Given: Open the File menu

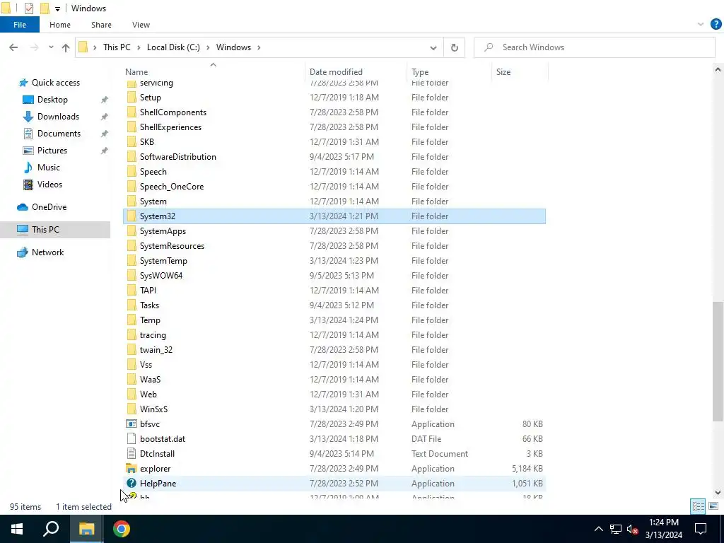Looking at the screenshot, I should 19,25.
